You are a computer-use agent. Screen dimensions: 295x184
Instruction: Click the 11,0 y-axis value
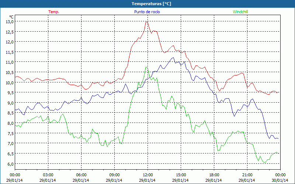(x=10, y=62)
